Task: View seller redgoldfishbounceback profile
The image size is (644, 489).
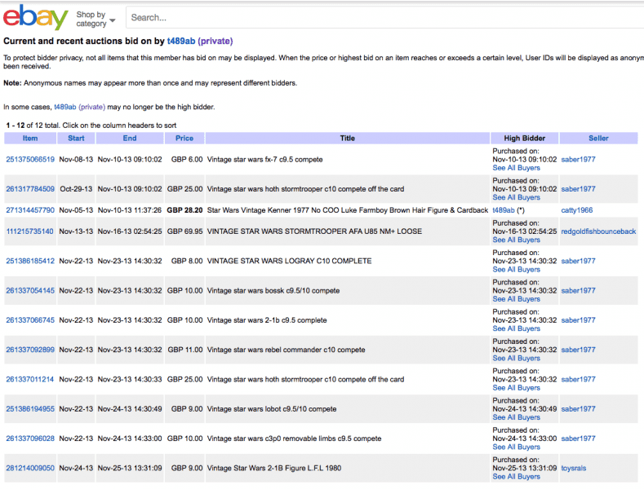Action: (x=598, y=231)
